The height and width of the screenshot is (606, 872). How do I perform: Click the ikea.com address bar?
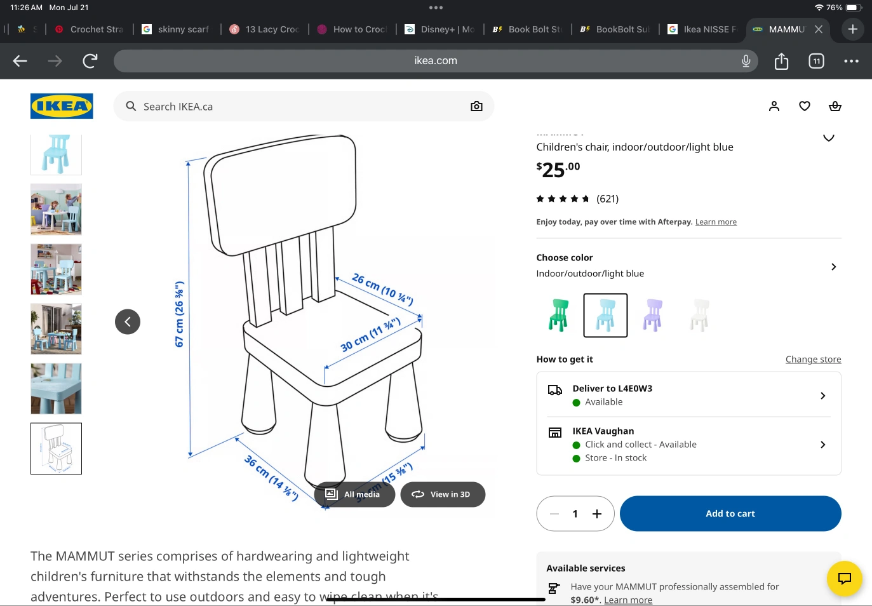(x=436, y=61)
